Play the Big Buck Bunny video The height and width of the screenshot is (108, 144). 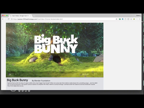[10, 74]
